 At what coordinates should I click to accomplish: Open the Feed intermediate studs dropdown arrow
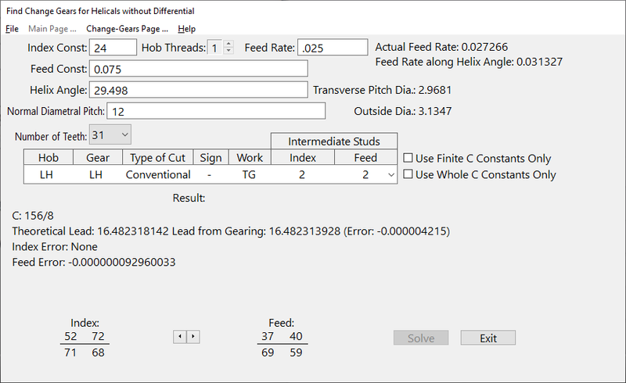click(x=391, y=175)
